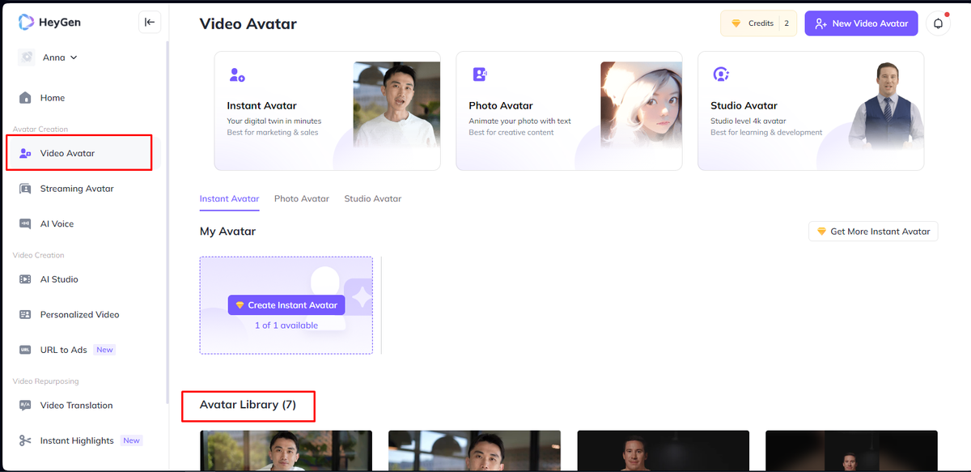The image size is (971, 472).
Task: Click the Credits diamond icon
Action: (x=736, y=23)
